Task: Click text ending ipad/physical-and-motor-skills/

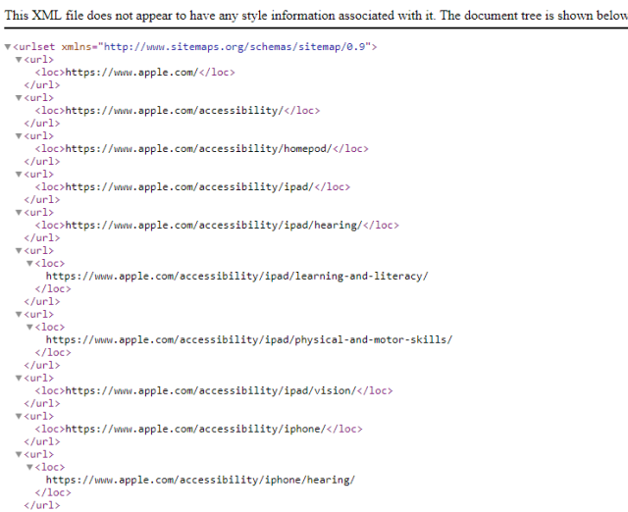Action: (x=249, y=340)
